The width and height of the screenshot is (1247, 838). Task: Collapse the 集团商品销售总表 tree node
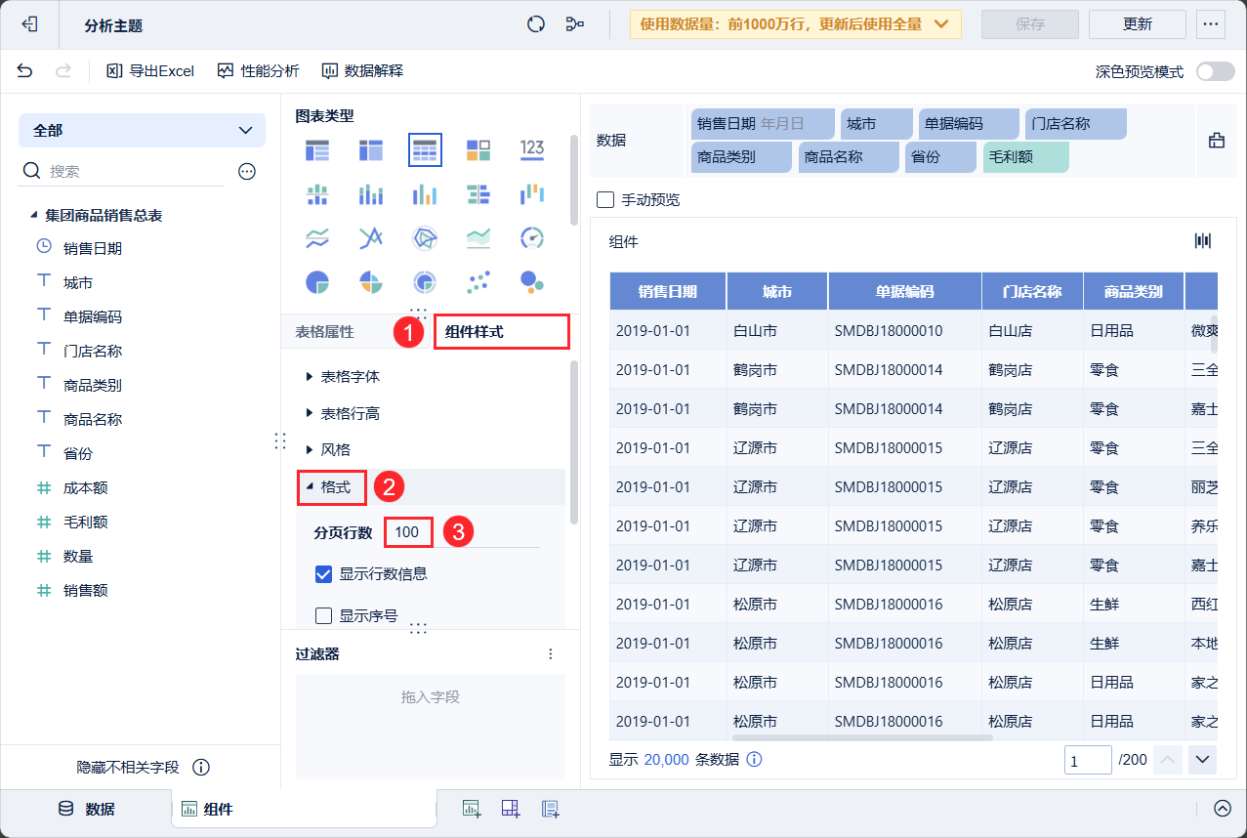coord(33,215)
